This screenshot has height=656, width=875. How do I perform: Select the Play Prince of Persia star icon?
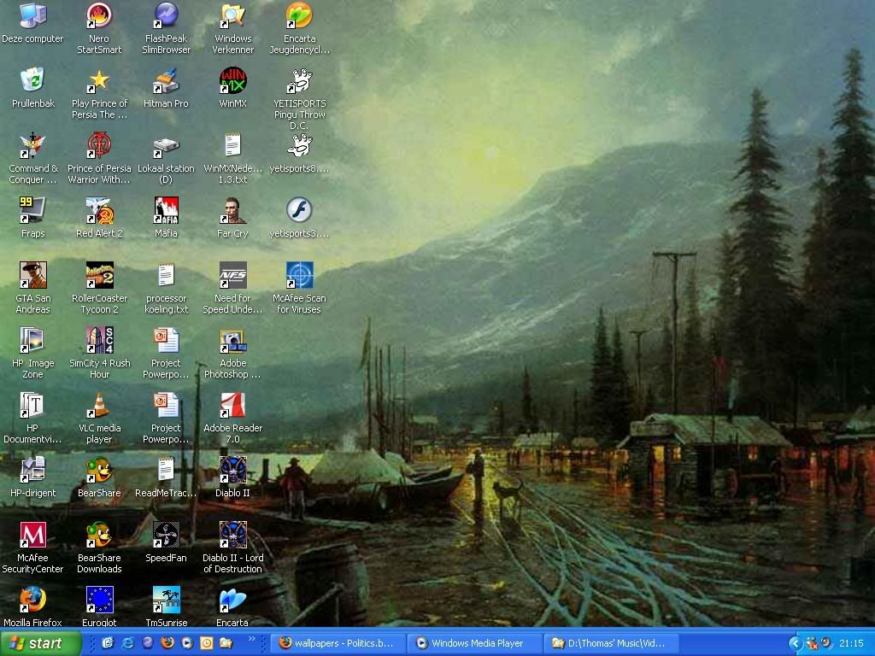coord(99,80)
